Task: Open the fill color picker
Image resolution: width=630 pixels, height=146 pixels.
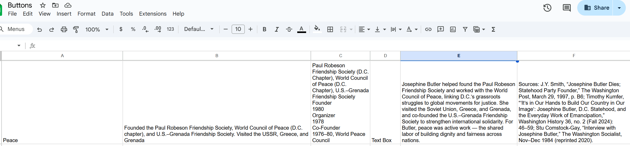Action: pyautogui.click(x=317, y=29)
